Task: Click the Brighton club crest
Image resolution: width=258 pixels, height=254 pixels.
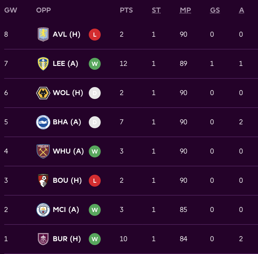Action: [43, 122]
